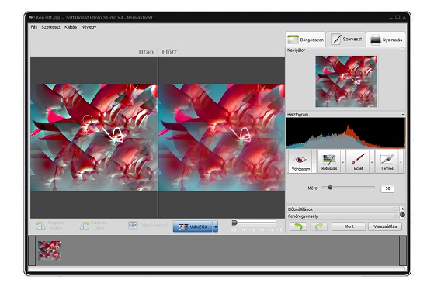Collapse the Hisztogram panel
Screen dimensions: 427x290
[x=403, y=114]
